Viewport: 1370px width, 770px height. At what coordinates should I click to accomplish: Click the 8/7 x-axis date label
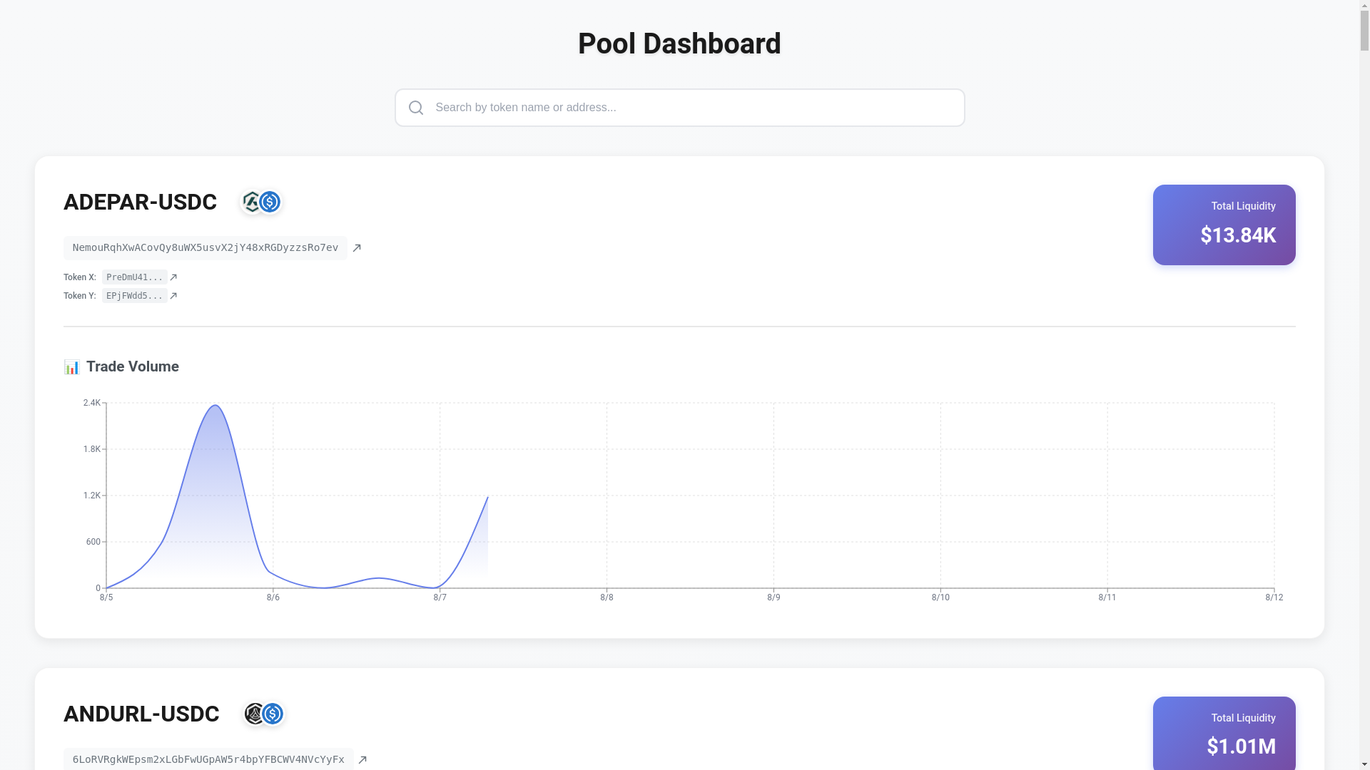point(440,597)
